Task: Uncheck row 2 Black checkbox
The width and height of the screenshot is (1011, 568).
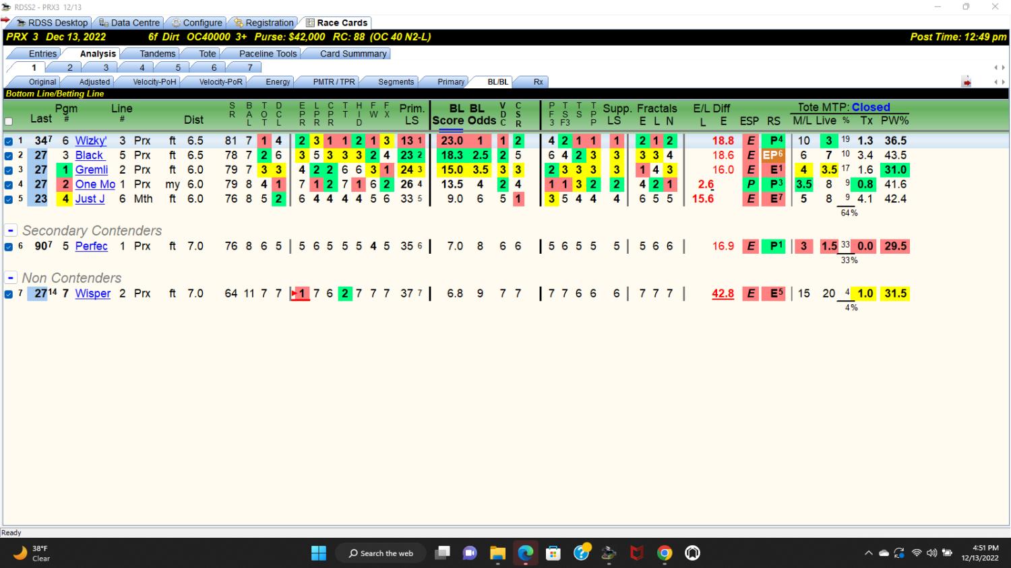Action: pos(9,155)
